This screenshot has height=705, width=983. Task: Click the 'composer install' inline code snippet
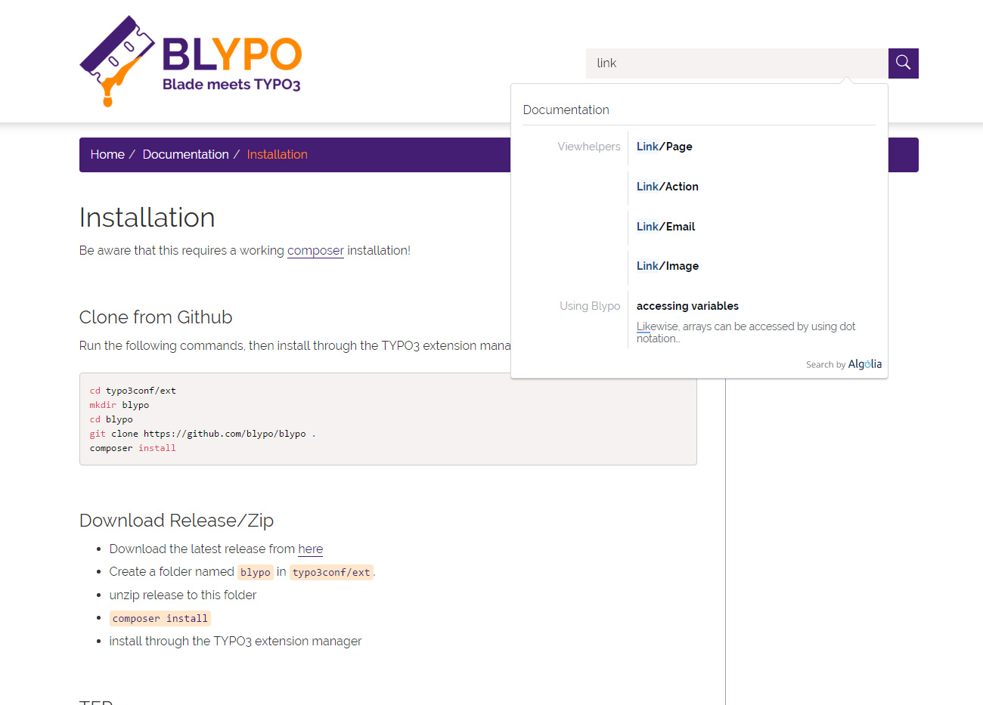160,619
